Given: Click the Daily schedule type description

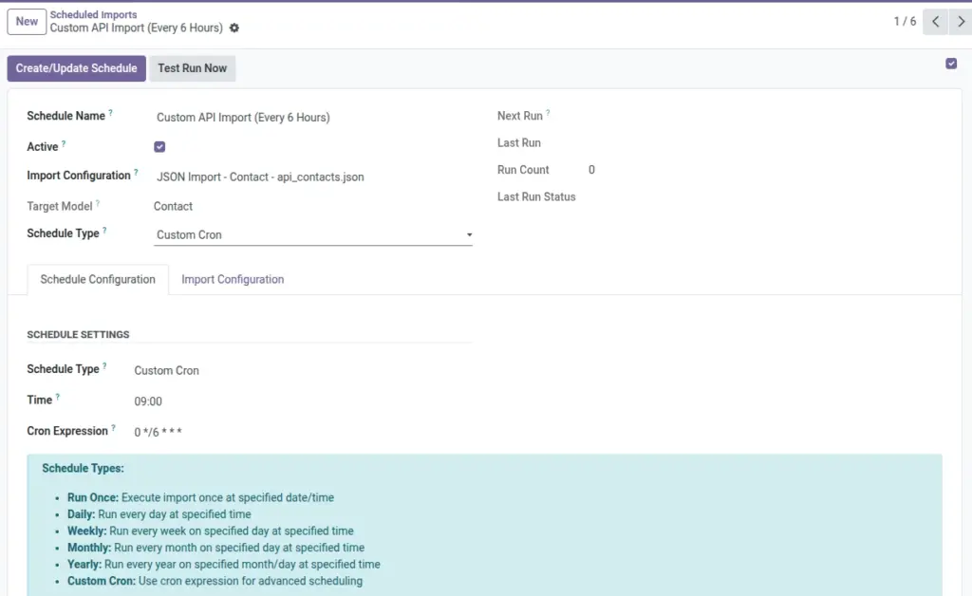Looking at the screenshot, I should (159, 514).
